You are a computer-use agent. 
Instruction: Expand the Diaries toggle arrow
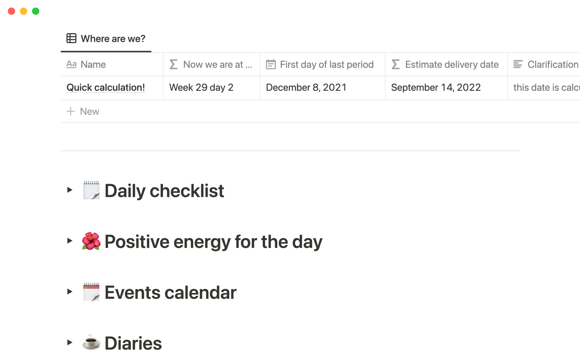coord(70,342)
